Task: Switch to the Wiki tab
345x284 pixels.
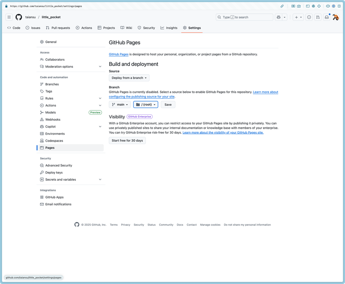Action: pos(126,28)
